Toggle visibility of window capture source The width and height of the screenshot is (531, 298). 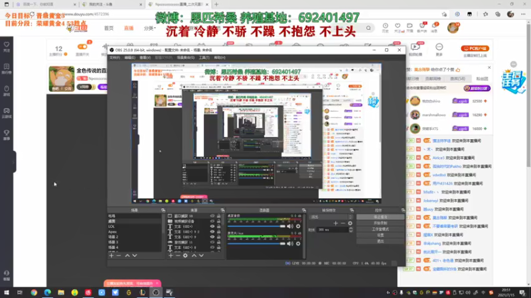click(212, 216)
